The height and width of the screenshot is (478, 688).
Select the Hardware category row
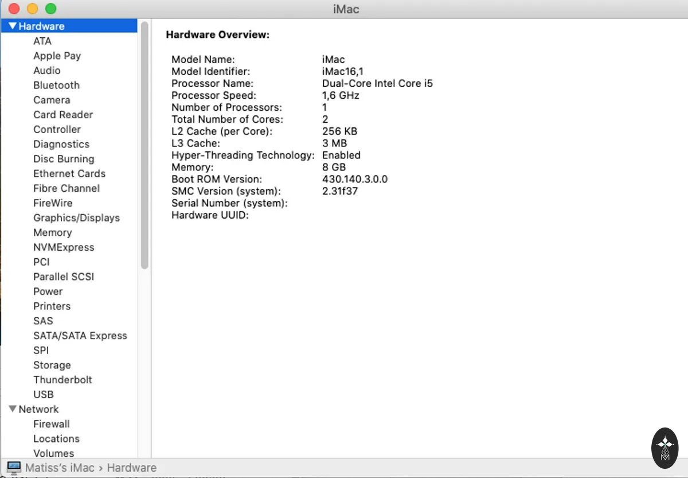click(69, 26)
